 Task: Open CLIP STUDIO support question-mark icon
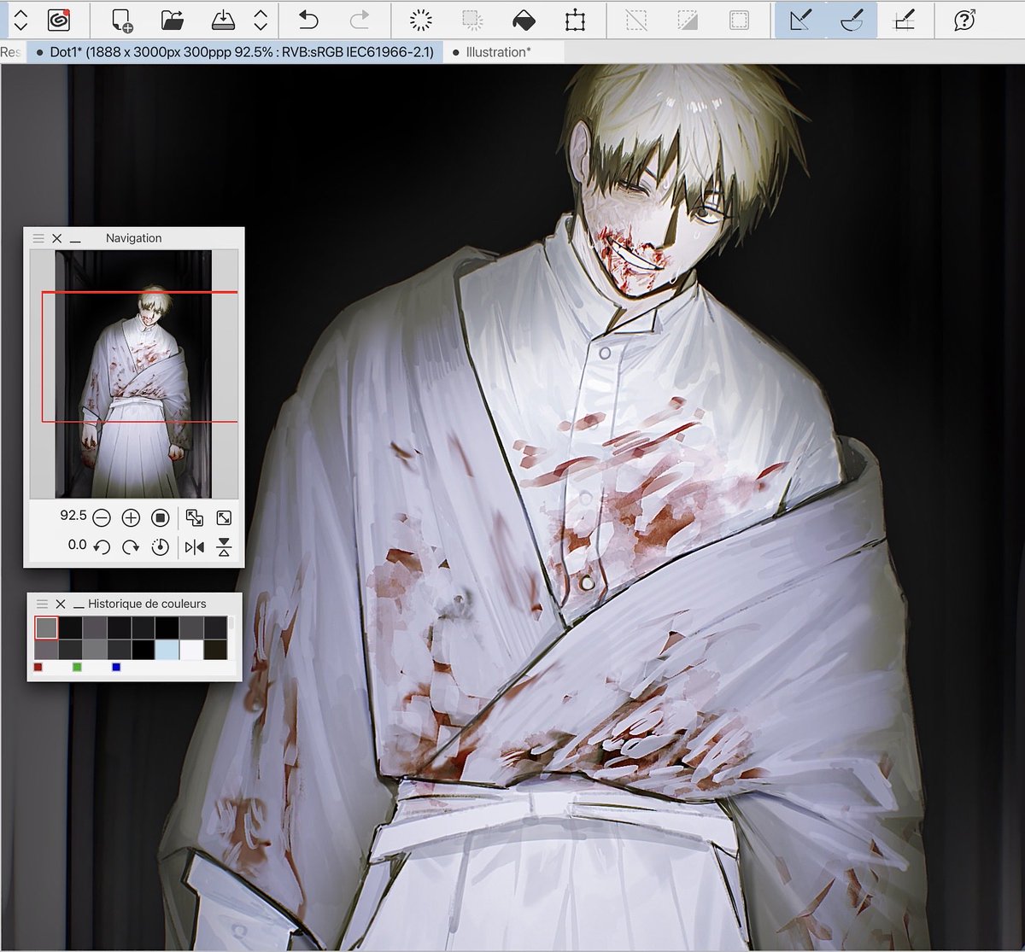pyautogui.click(x=964, y=20)
